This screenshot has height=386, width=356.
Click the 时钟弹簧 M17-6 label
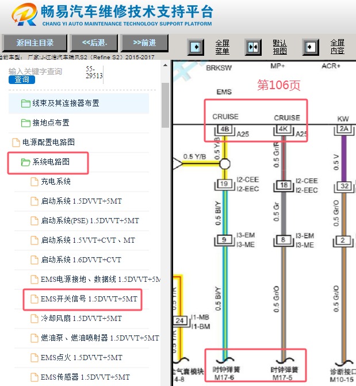(x=226, y=373)
